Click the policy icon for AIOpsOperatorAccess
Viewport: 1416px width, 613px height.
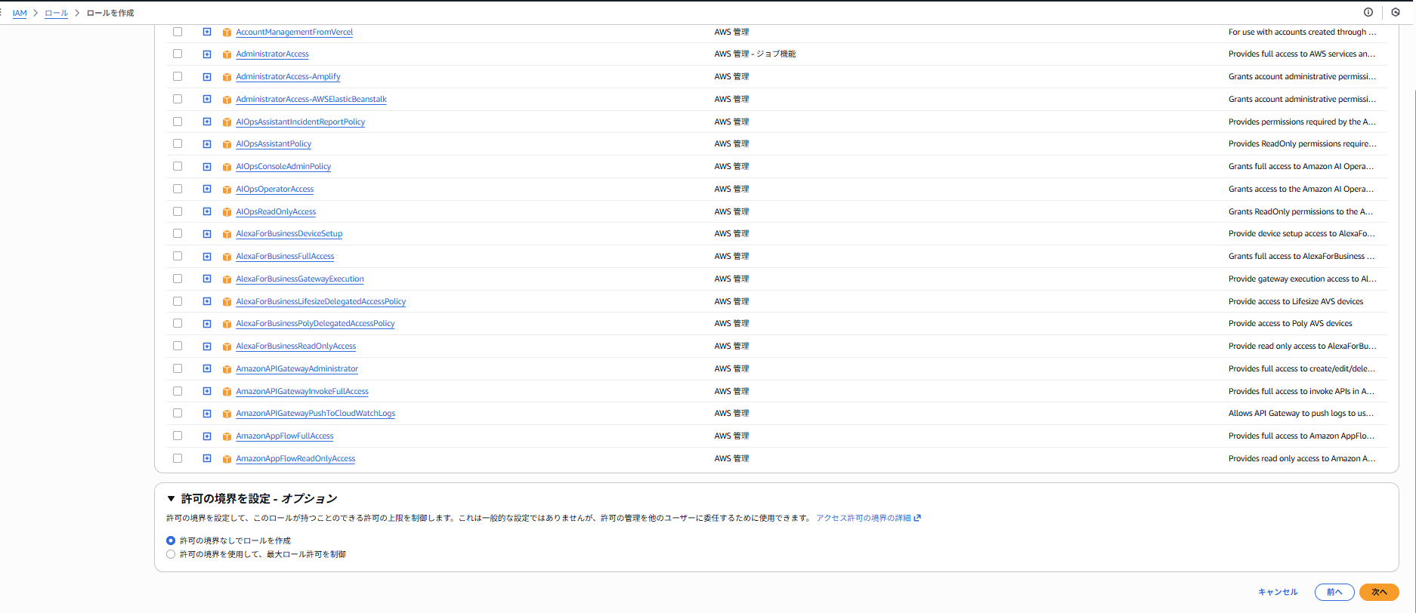227,189
